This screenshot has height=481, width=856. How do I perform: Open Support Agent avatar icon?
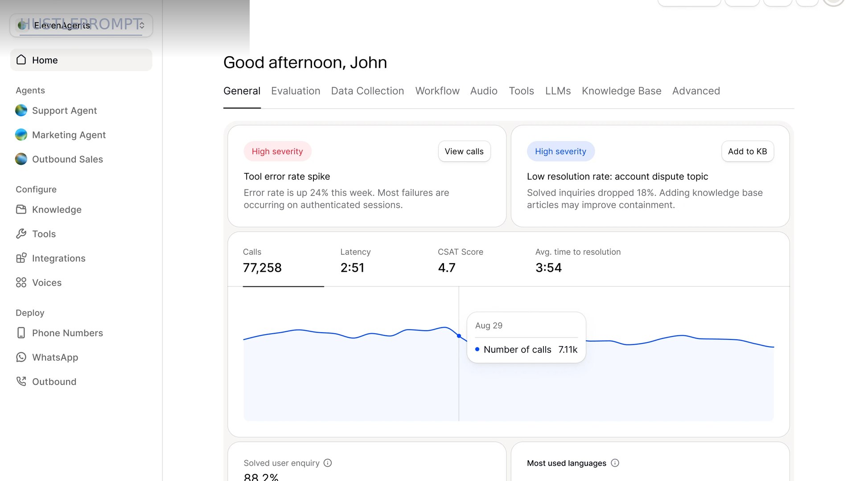[21, 110]
